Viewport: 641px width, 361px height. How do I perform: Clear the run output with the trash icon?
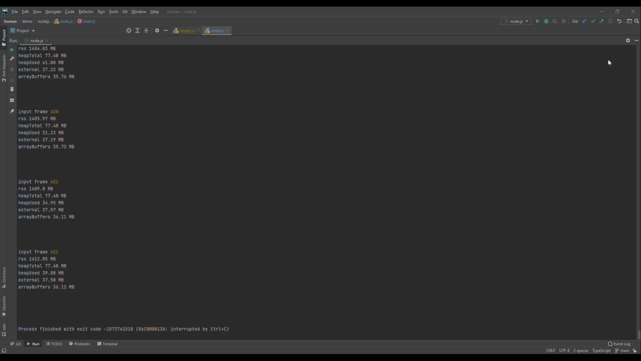click(x=12, y=89)
